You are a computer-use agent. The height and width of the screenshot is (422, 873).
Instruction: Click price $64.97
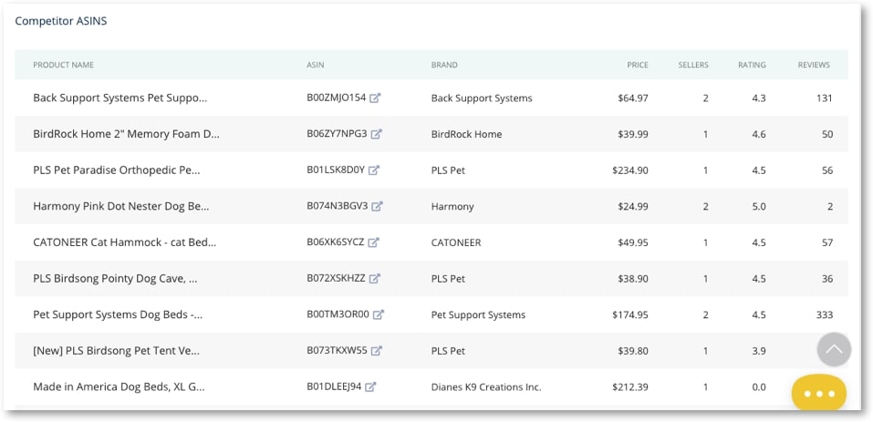[633, 98]
